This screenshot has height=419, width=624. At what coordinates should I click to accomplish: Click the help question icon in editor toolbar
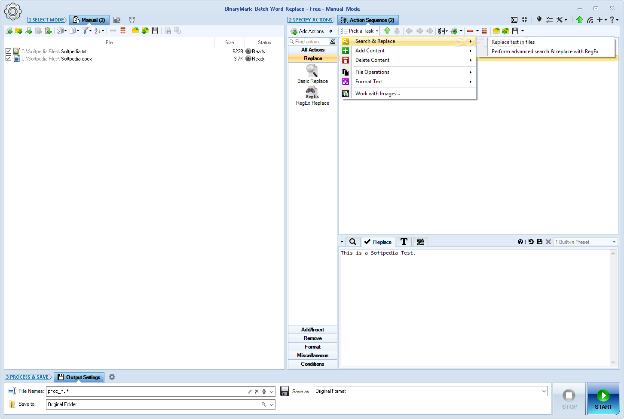(x=520, y=242)
